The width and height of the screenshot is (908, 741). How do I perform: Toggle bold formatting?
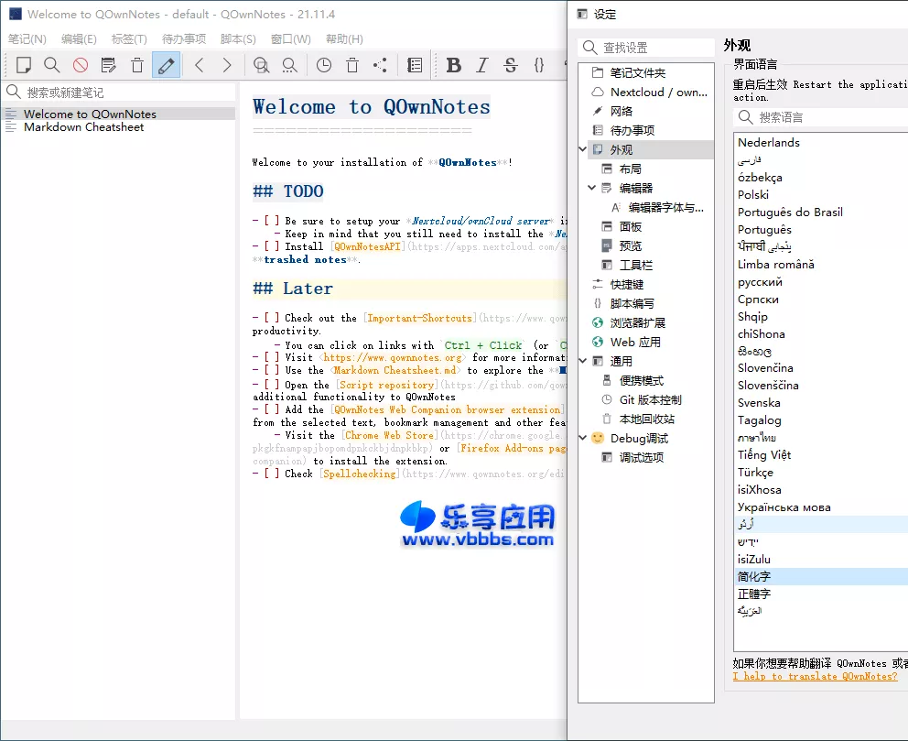click(x=454, y=65)
